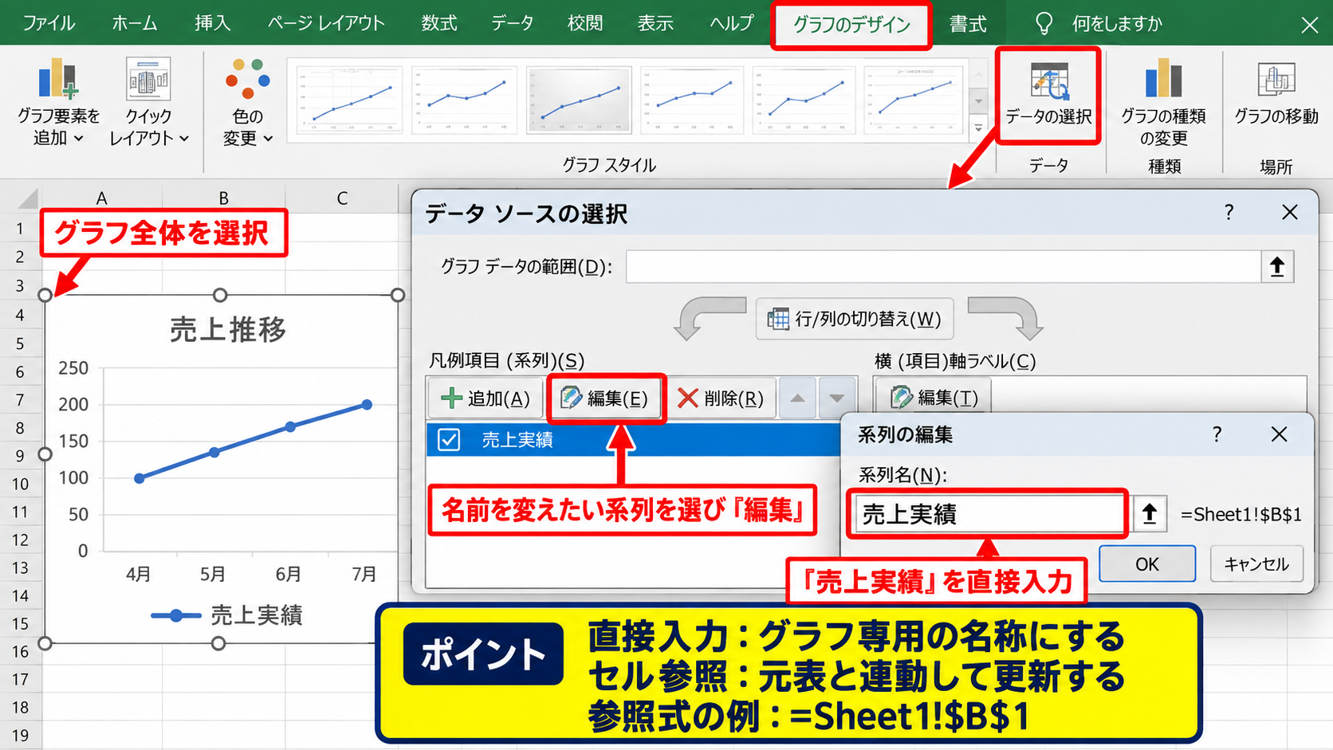Screen dimensions: 1333x750
Task: Click the select-all corner of the worksheet
Action: click(x=27, y=198)
